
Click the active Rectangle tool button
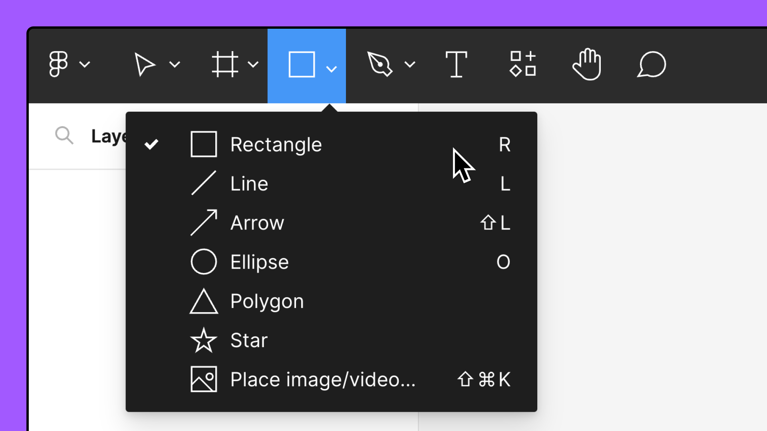(302, 65)
